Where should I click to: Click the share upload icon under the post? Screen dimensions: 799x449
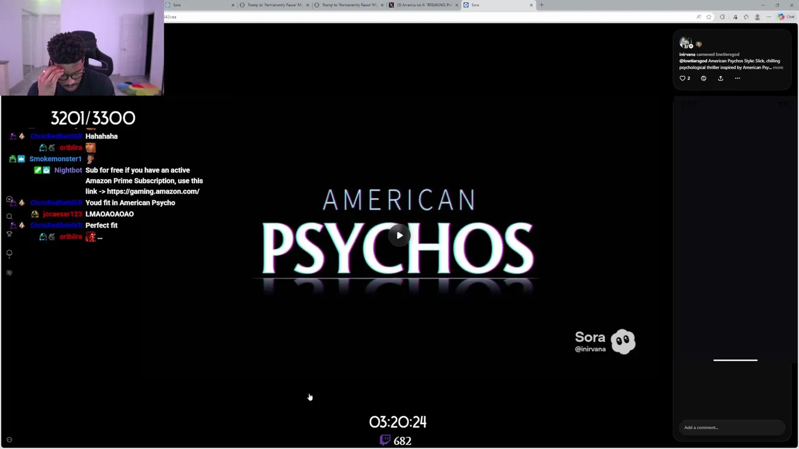pos(720,78)
